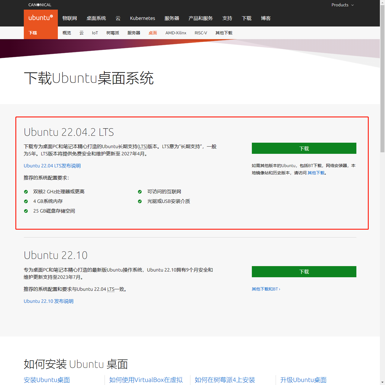Download Ubuntu 22.10 with the green button
The image size is (385, 385).
pos(304,272)
